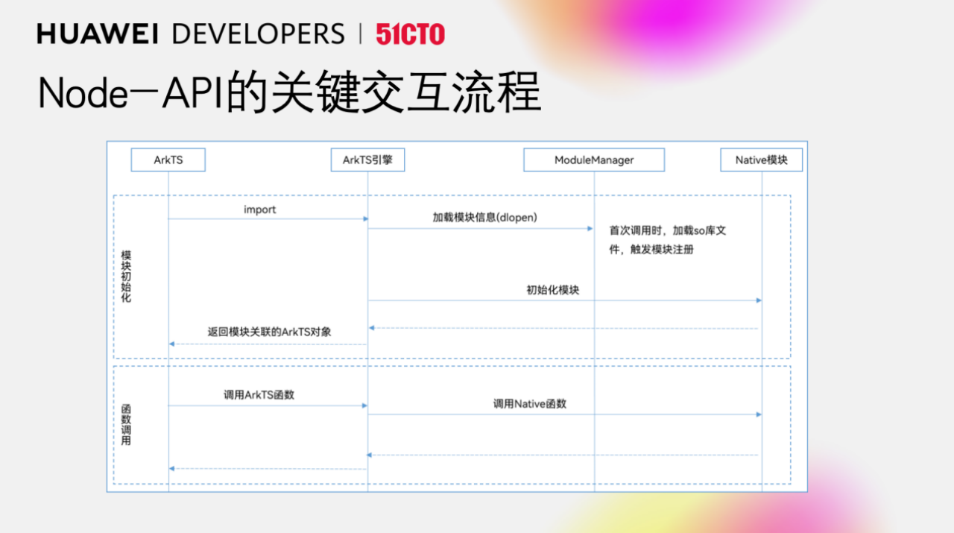Select the slide title Node-API的关键交互流程
The height and width of the screenshot is (533, 954).
[289, 93]
